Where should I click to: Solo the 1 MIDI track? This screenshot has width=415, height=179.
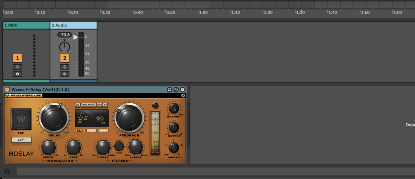coord(17,67)
